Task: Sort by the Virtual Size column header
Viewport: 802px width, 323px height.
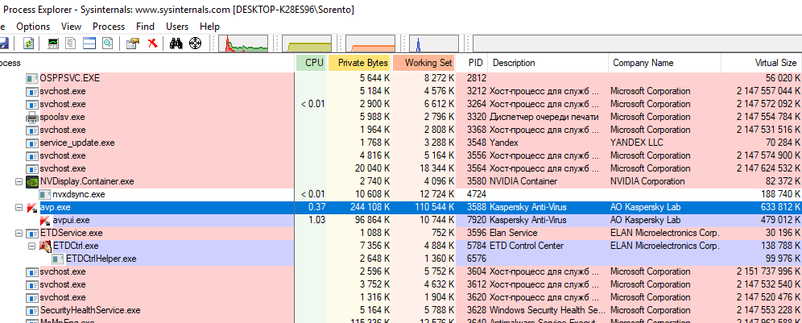Action: 762,63
